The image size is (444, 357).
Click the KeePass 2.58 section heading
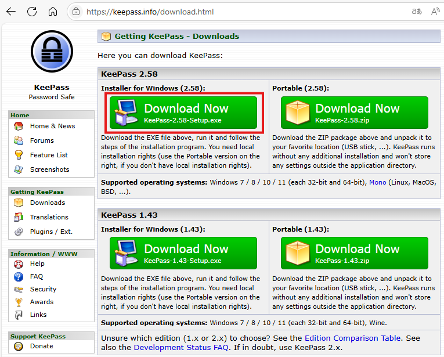(x=129, y=74)
